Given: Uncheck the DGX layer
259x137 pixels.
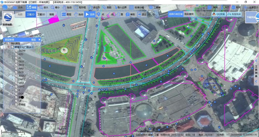Looking at the screenshot, I should (x=16, y=94).
